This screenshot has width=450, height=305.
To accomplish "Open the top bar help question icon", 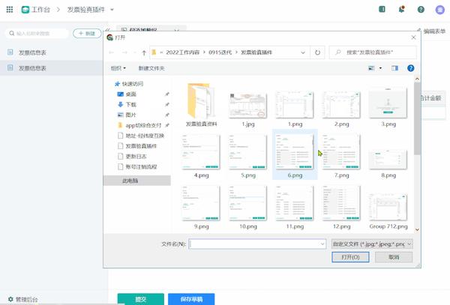I will coord(421,10).
